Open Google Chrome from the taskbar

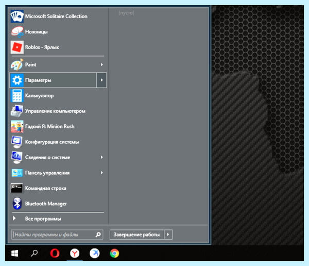click(114, 254)
